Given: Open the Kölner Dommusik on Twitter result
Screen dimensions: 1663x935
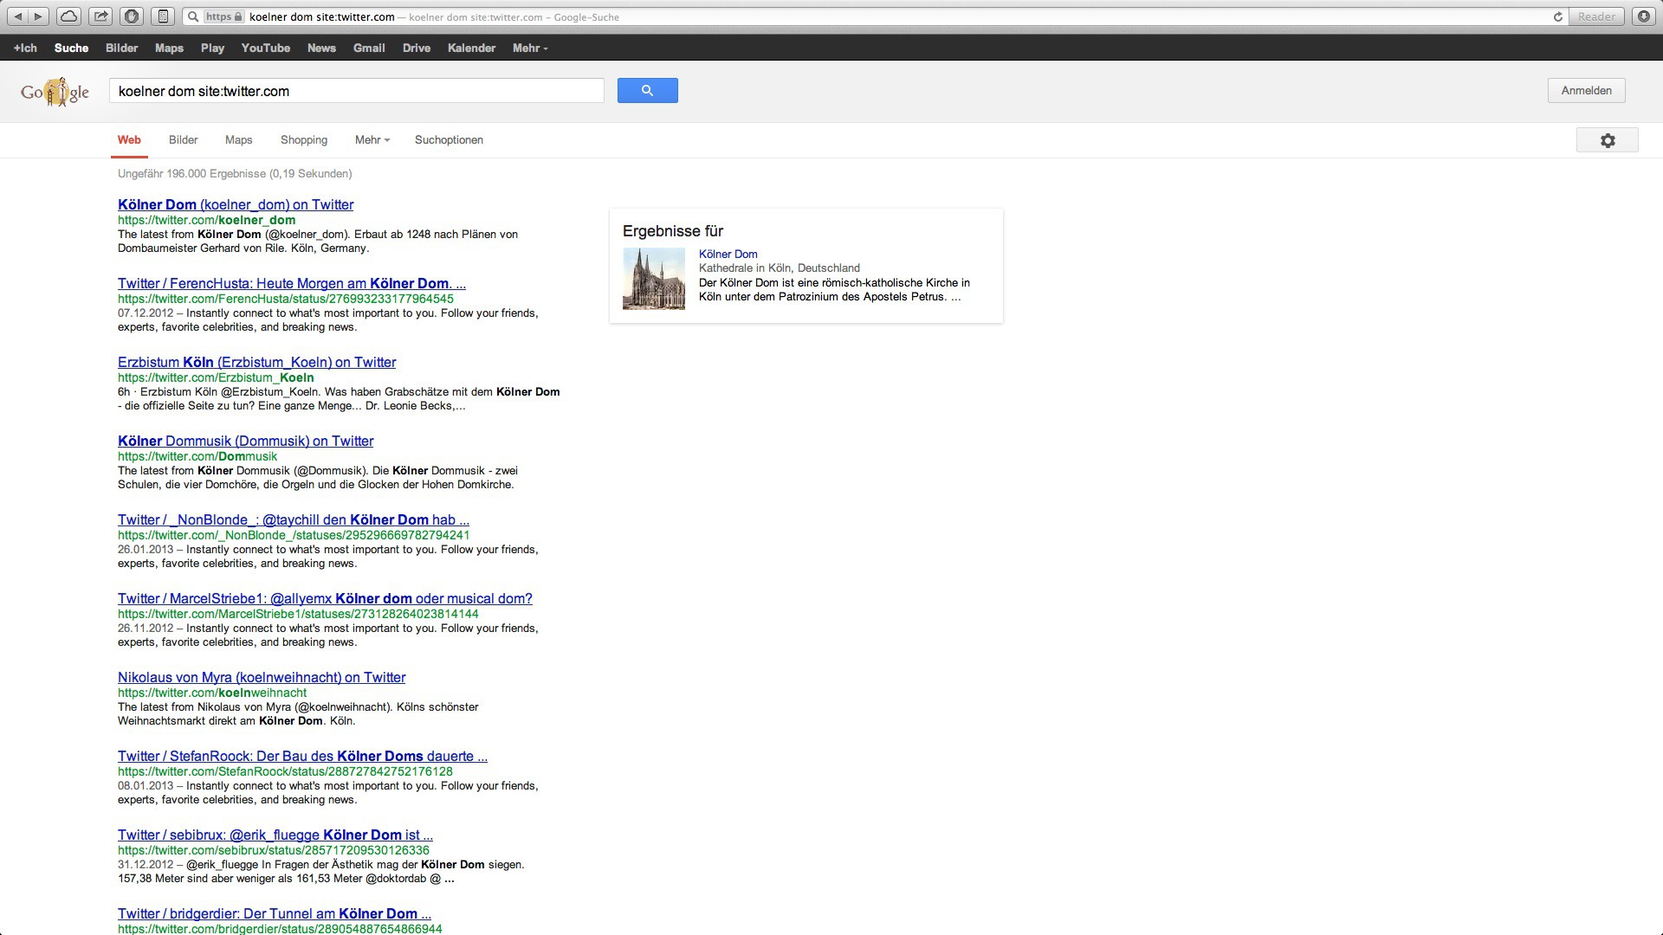Looking at the screenshot, I should tap(245, 442).
